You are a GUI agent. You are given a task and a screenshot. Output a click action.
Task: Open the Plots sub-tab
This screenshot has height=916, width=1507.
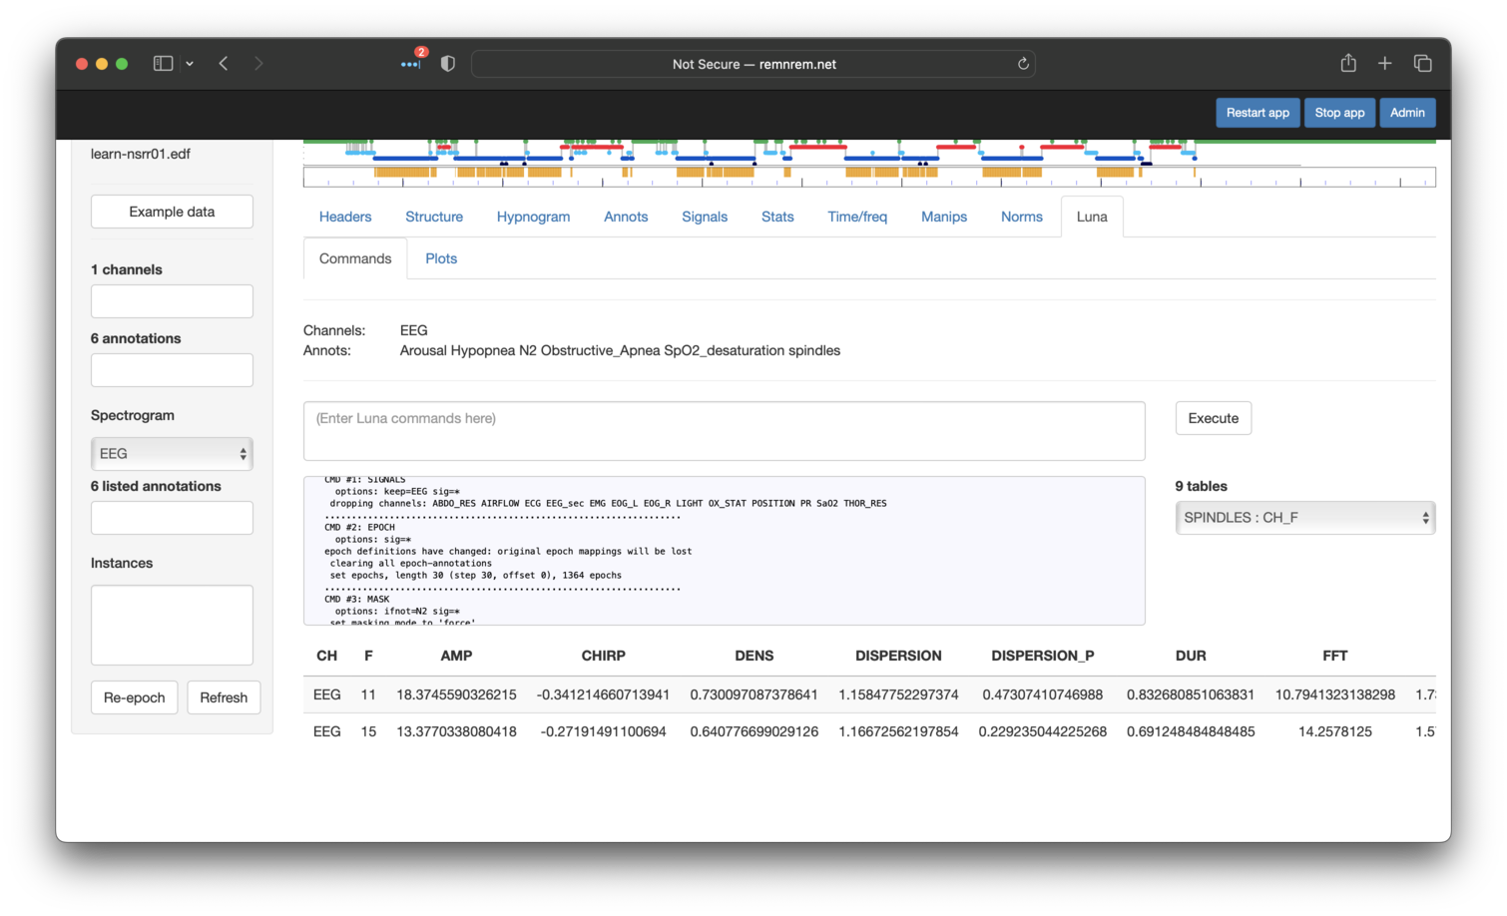pyautogui.click(x=441, y=258)
